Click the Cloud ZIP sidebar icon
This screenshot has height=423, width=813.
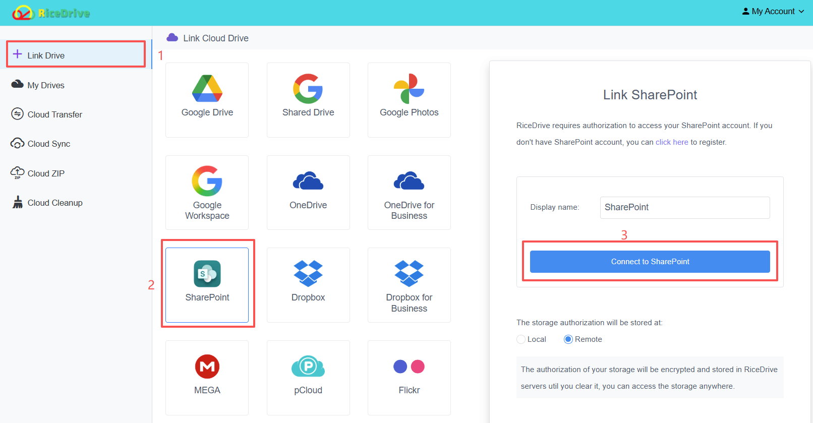click(x=17, y=172)
